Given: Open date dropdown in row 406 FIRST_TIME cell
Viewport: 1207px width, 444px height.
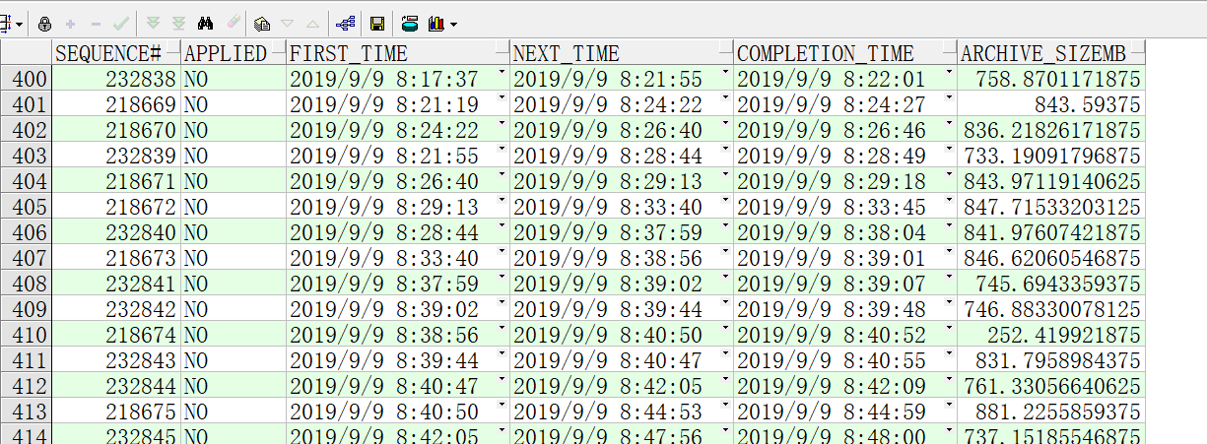Looking at the screenshot, I should tap(503, 226).
